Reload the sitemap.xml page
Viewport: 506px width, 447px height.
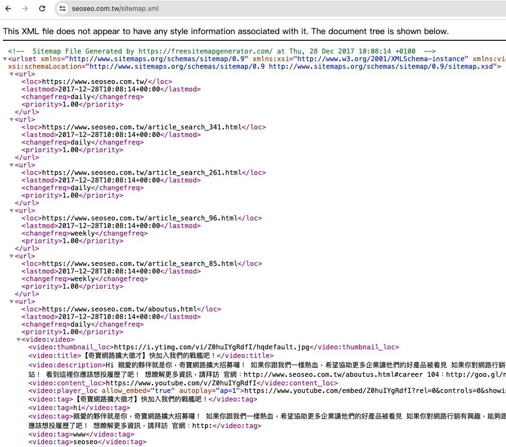[42, 9]
